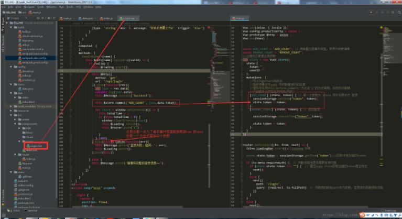Collapse the project root folder
The height and width of the screenshot is (219, 402).
7,23
